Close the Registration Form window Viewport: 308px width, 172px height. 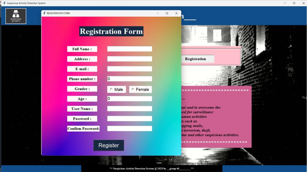[176, 13]
